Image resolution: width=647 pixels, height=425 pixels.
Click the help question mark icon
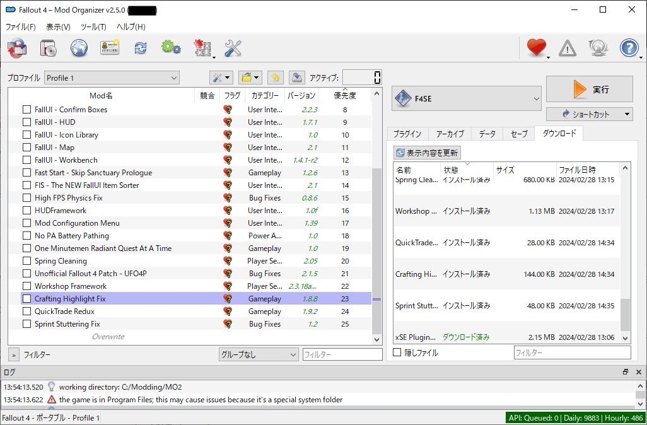(x=629, y=48)
